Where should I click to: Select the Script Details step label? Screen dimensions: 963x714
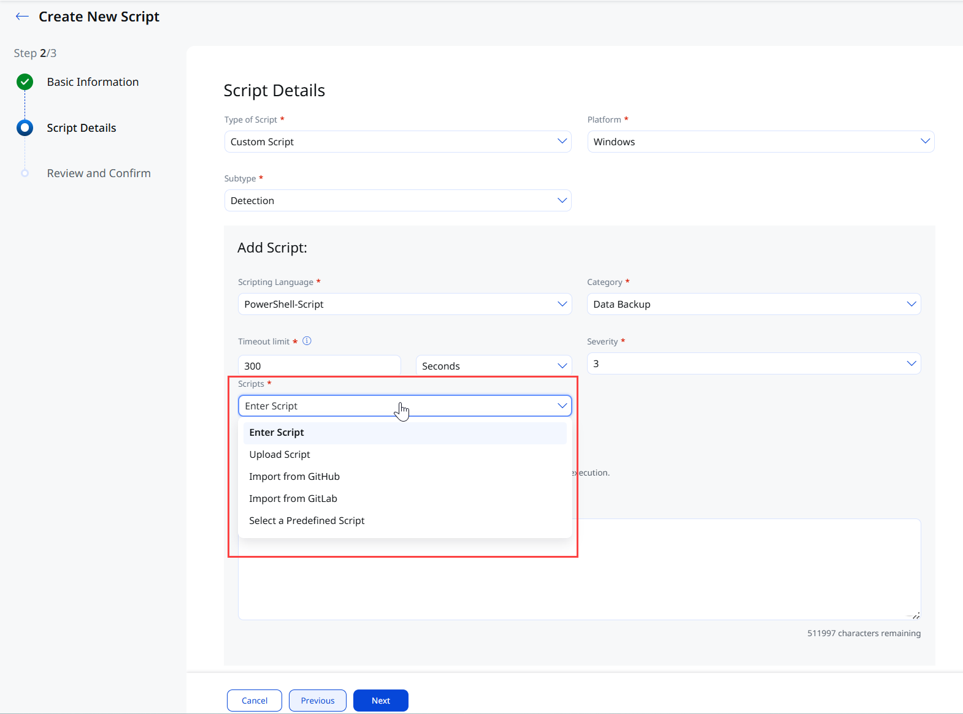[82, 128]
